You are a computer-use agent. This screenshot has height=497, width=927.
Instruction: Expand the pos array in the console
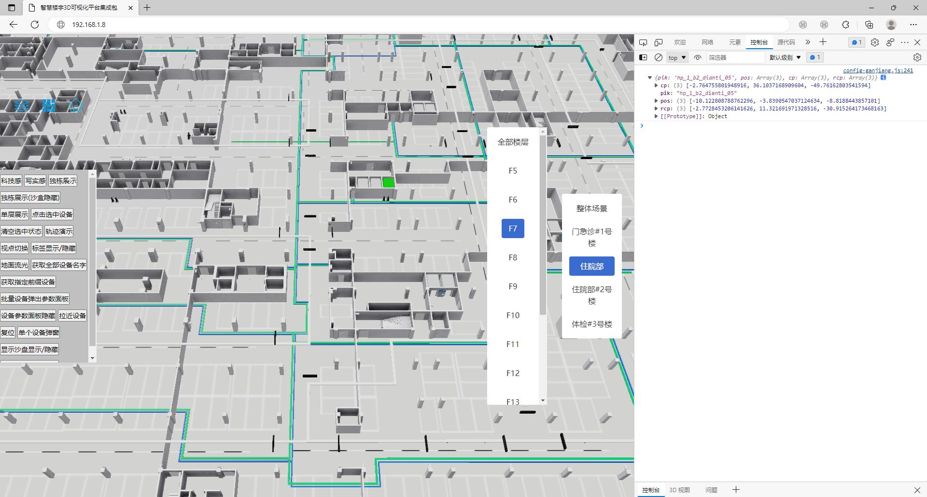tap(656, 101)
